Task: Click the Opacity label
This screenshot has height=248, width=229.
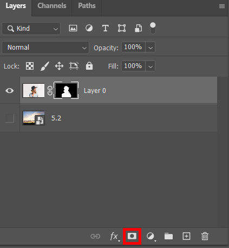Action: (106, 48)
